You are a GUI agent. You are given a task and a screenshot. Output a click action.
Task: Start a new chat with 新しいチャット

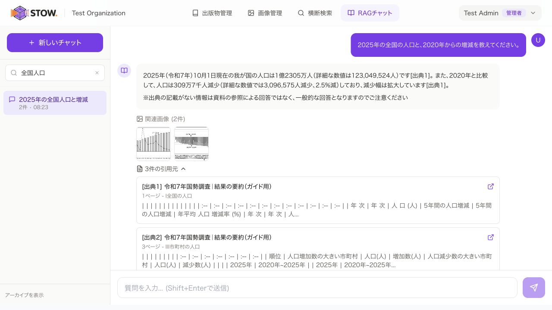pos(55,43)
